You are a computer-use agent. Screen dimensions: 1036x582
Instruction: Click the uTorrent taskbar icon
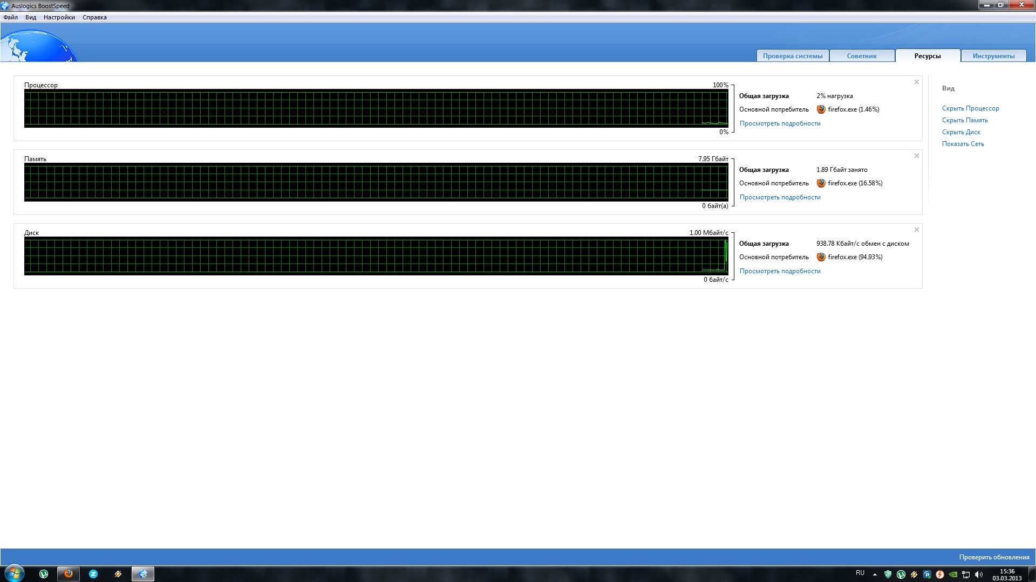(44, 574)
